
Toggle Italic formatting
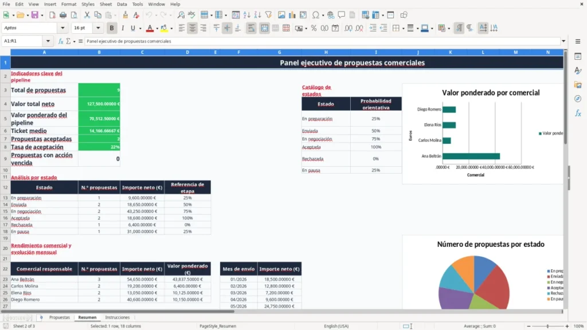[123, 28]
